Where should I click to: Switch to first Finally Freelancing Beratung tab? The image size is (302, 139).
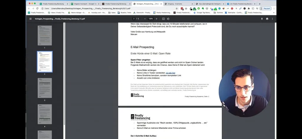pos(54,4)
